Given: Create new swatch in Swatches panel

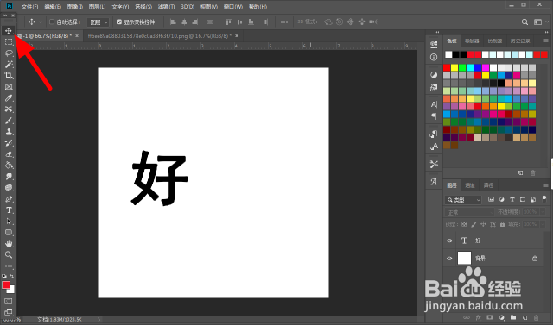Looking at the screenshot, I should point(520,172).
